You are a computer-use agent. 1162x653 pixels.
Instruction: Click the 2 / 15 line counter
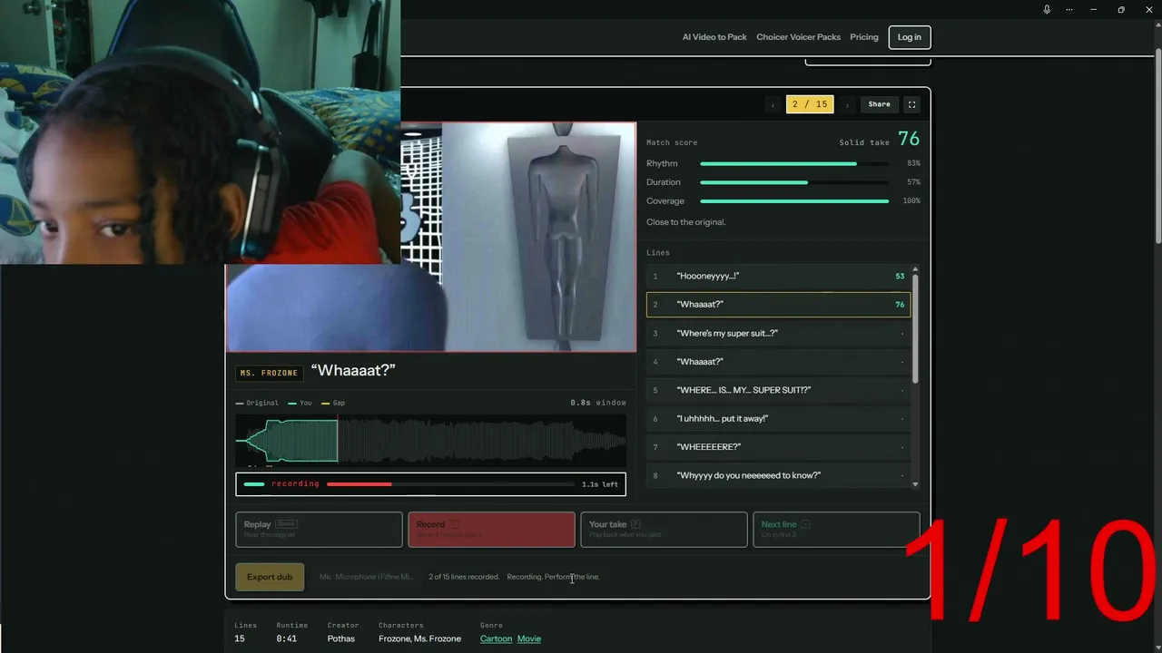coord(810,104)
